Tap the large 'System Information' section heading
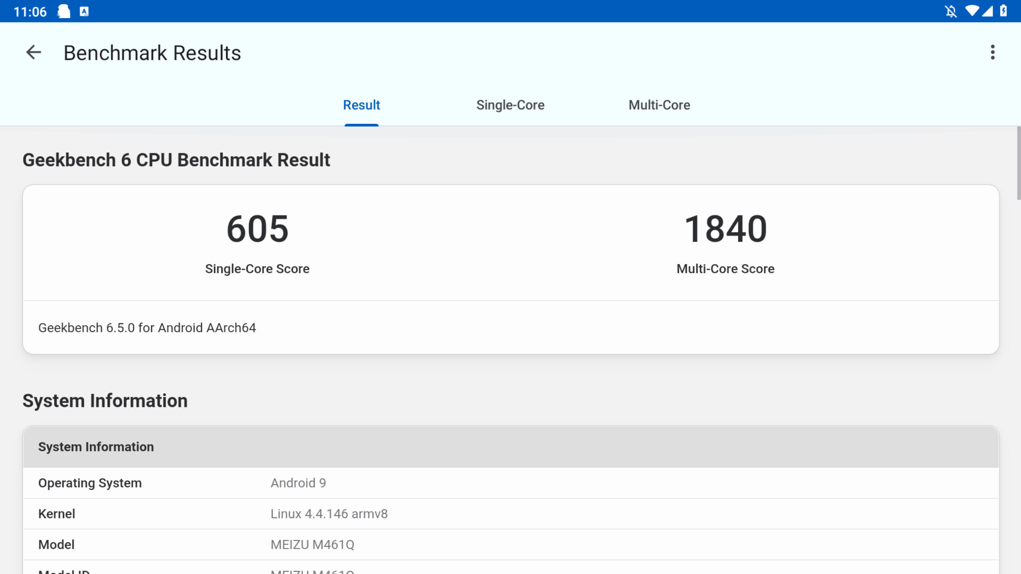The image size is (1021, 574). point(105,401)
